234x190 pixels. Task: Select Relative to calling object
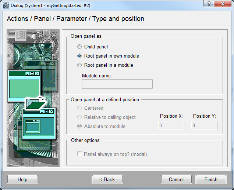pyautogui.click(x=79, y=117)
